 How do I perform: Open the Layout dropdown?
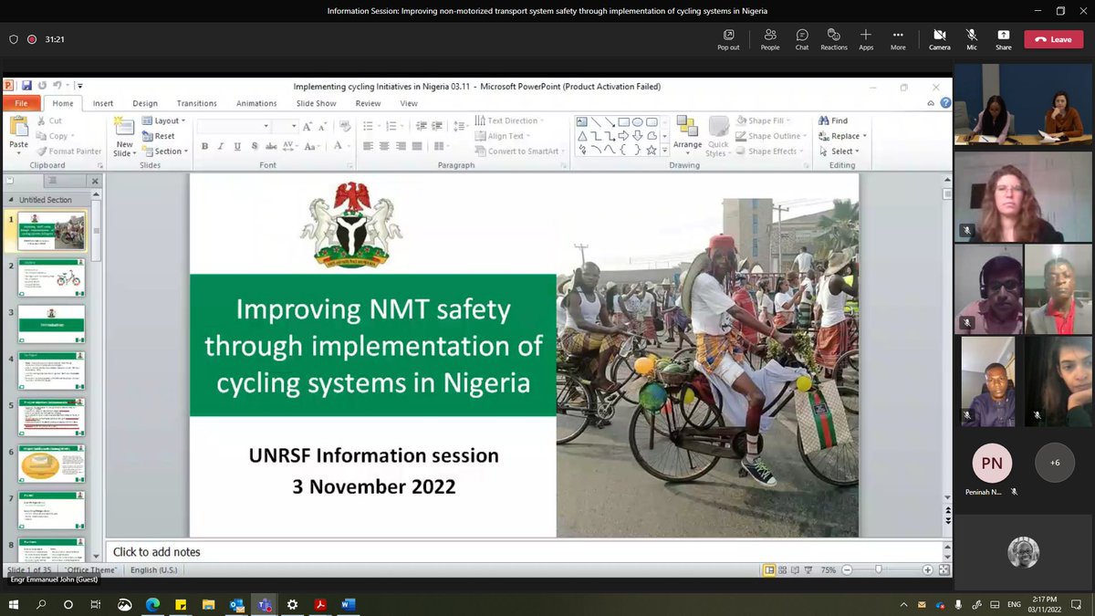point(164,120)
